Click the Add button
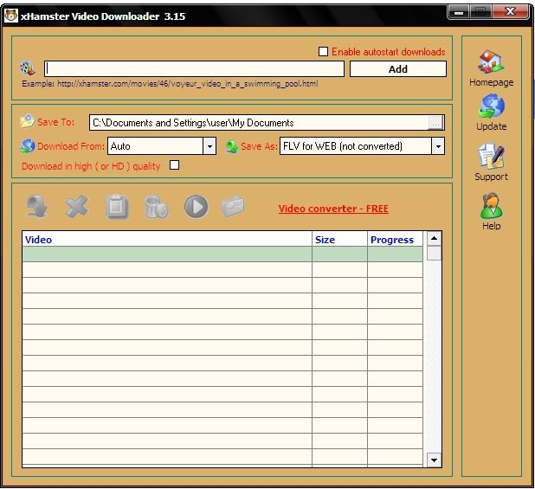 point(398,69)
